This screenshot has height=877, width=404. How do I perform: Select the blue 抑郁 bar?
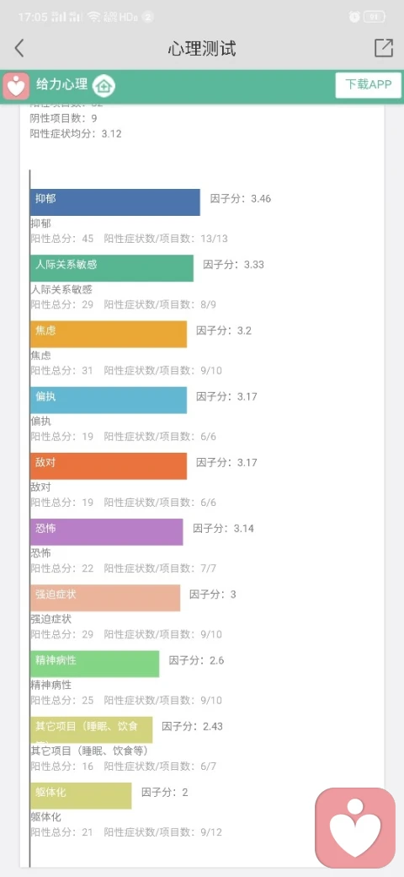tap(115, 202)
